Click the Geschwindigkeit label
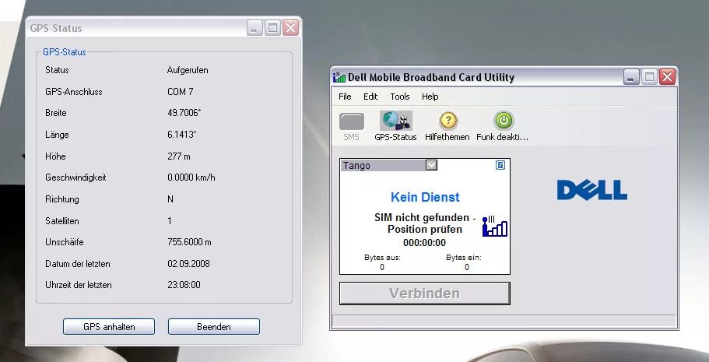The image size is (709, 362). pyautogui.click(x=75, y=177)
